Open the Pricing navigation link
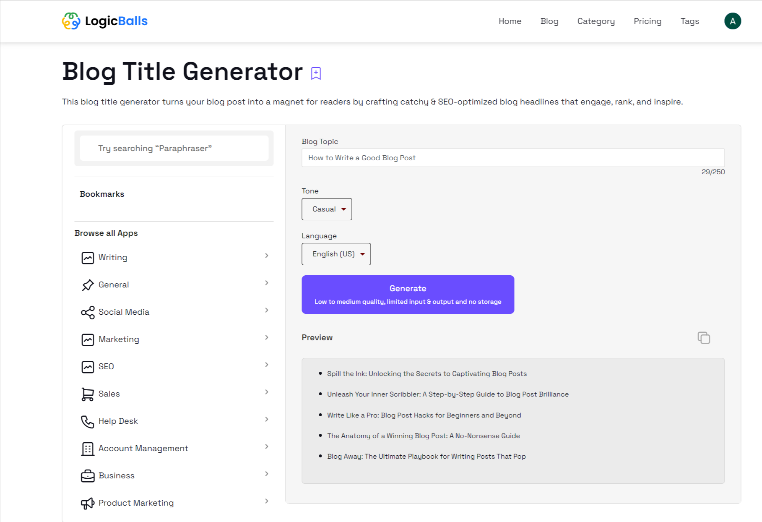The width and height of the screenshot is (762, 522). [648, 21]
